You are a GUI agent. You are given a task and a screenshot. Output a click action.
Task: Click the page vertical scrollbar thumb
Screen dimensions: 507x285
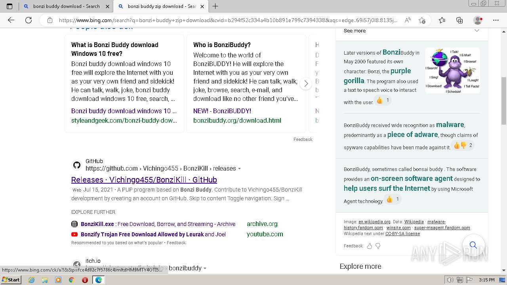click(x=503, y=101)
